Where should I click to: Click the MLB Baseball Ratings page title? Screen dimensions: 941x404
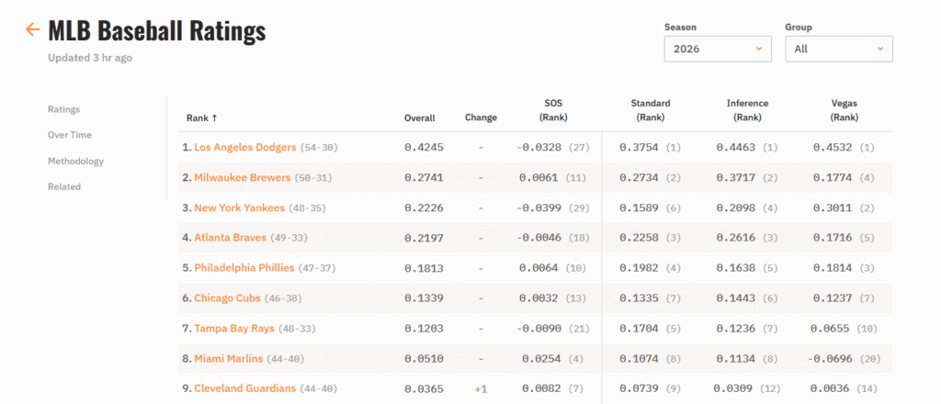156,30
